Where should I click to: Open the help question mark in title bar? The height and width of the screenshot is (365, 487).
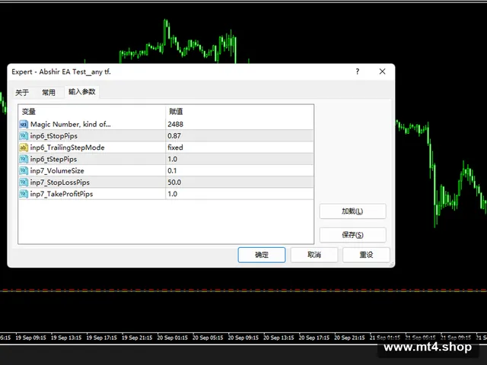(x=358, y=71)
